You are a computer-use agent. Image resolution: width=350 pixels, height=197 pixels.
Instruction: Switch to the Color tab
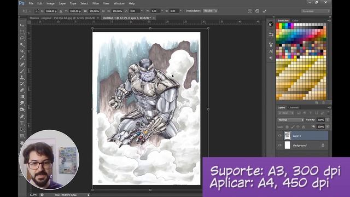pos(295,21)
